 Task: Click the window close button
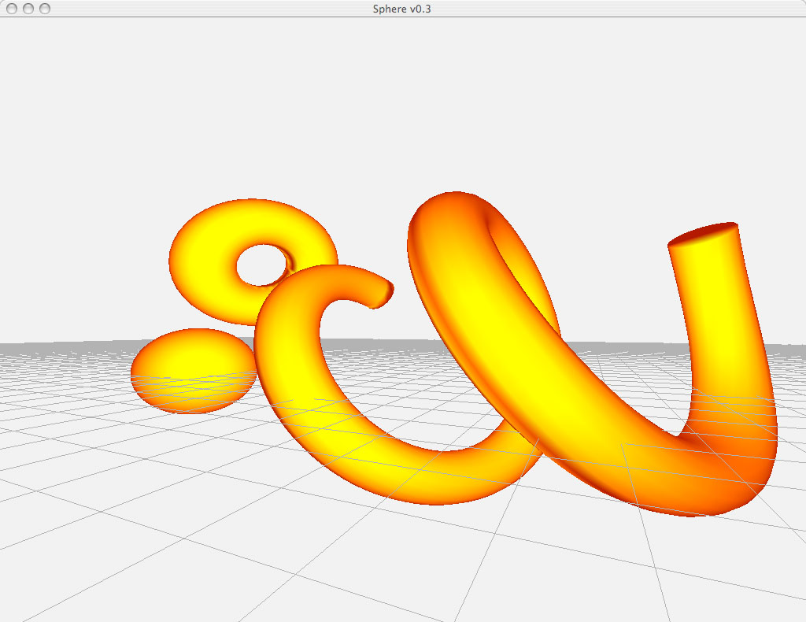[12, 9]
